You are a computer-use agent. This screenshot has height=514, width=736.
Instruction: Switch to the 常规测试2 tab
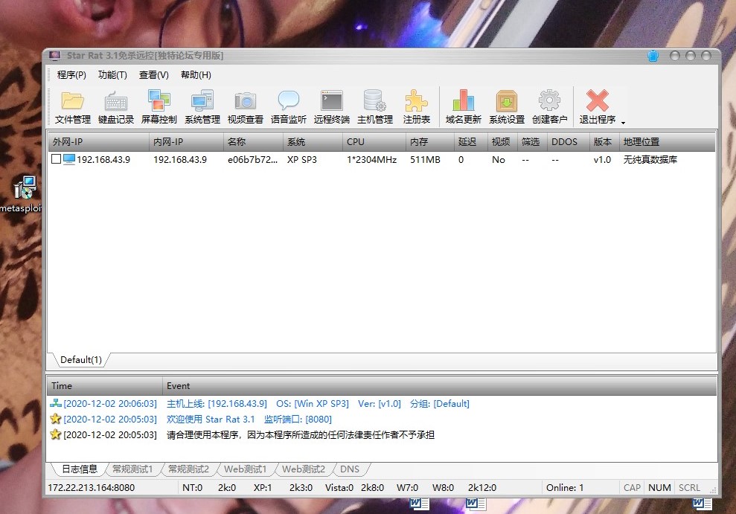188,469
